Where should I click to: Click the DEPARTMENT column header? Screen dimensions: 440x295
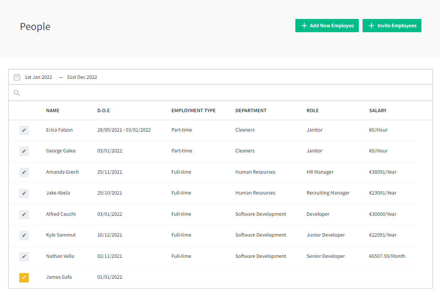[251, 111]
